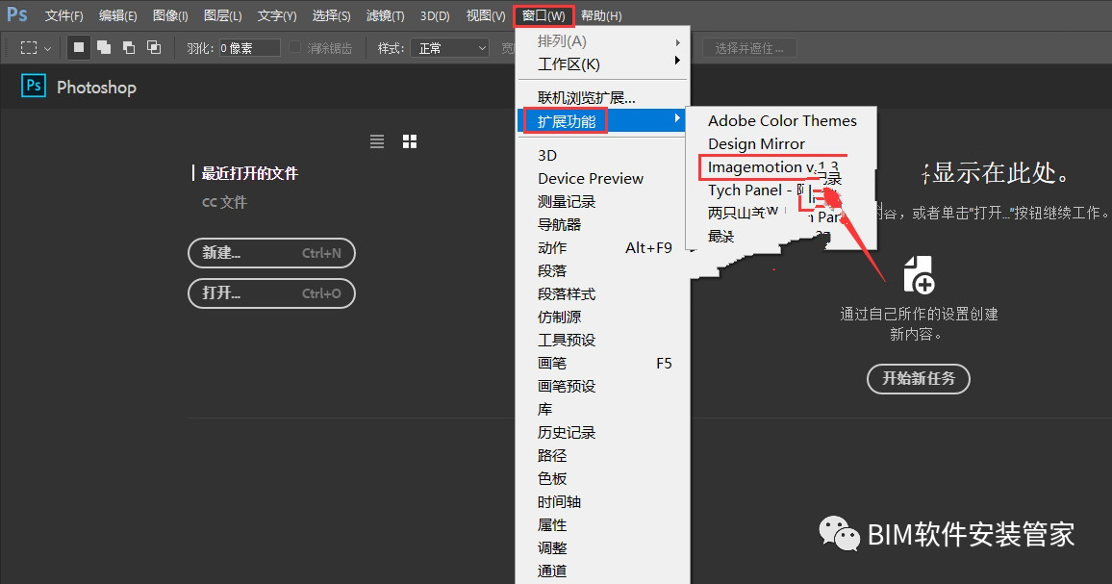Choose the Add to Selection icon
The image size is (1112, 584).
point(104,47)
